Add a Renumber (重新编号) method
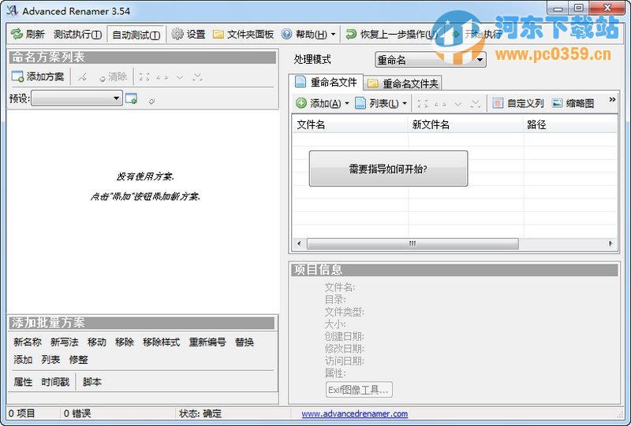631x426 pixels. (x=207, y=343)
